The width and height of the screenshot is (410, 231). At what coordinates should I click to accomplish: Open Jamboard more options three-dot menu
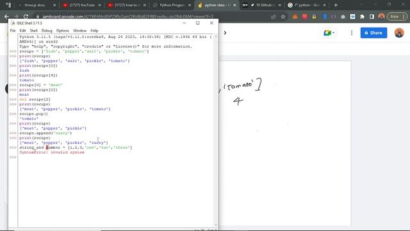tap(352, 33)
